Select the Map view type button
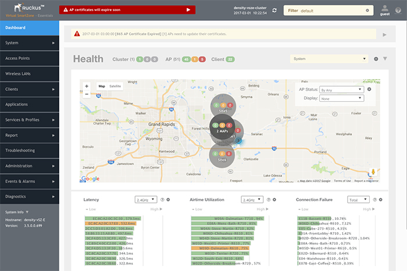The width and height of the screenshot is (407, 271). [102, 86]
